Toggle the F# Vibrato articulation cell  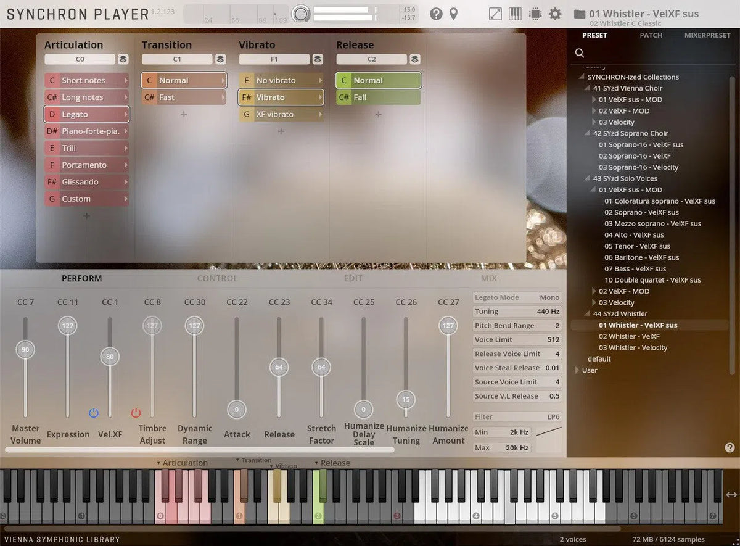[x=281, y=97]
